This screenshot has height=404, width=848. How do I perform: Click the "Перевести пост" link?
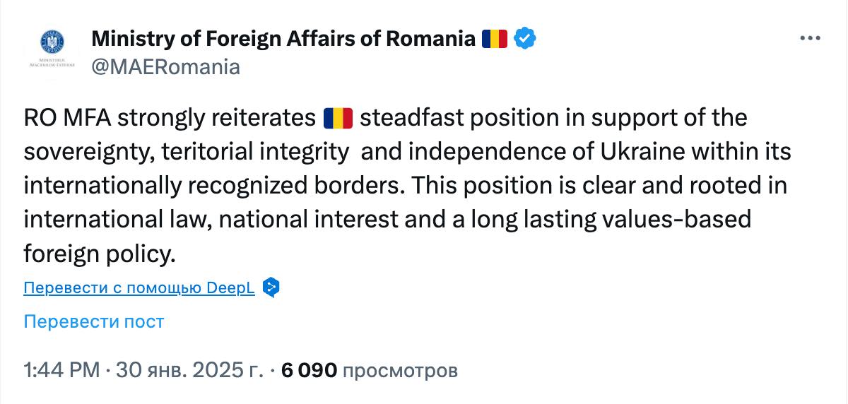point(94,321)
